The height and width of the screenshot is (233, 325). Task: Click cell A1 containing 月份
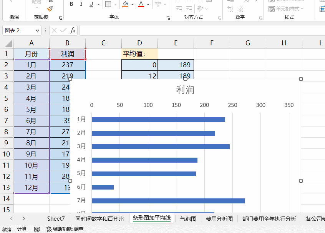point(31,54)
